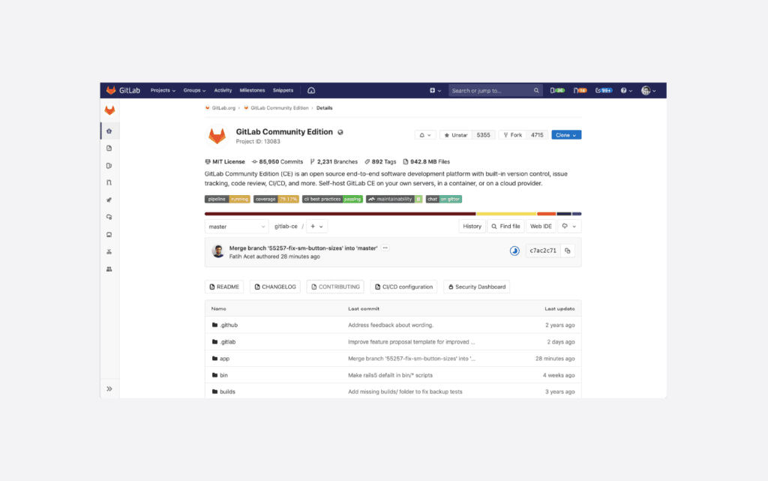Open the Help question-mark dropdown
768x481 pixels.
pyautogui.click(x=626, y=91)
